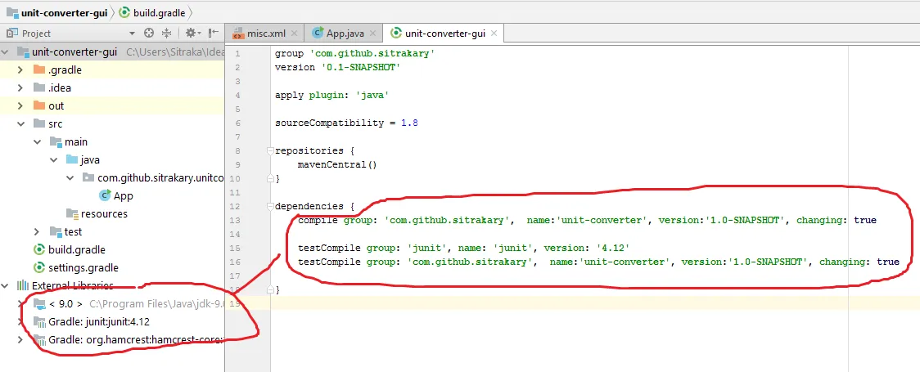Collapse the main folder
The height and width of the screenshot is (372, 920).
coord(37,141)
